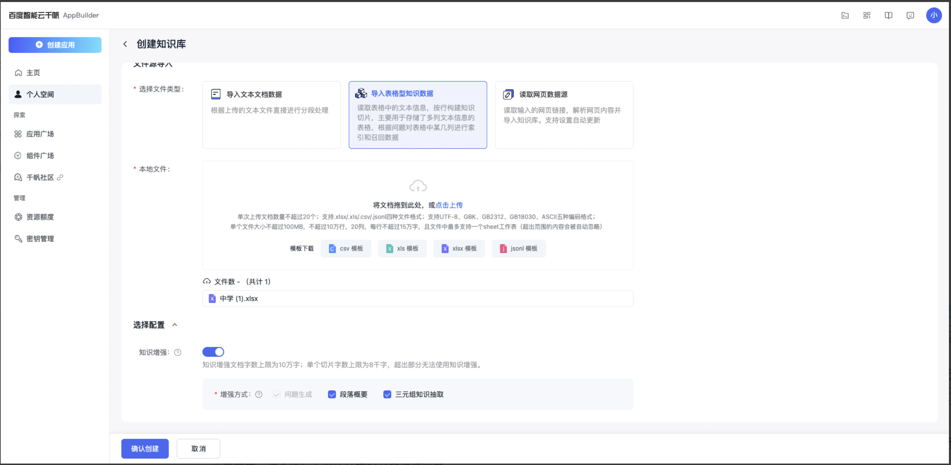The width and height of the screenshot is (951, 465).
Task: Click the cloud icon beside 文件数
Action: click(x=207, y=282)
